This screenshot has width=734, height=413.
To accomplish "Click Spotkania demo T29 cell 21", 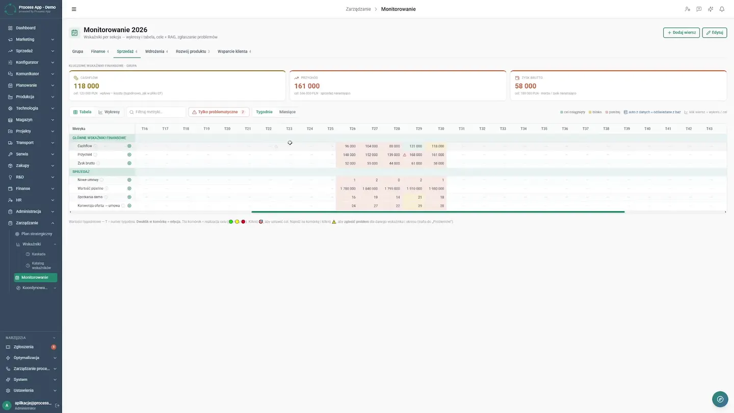I will click(x=413, y=197).
